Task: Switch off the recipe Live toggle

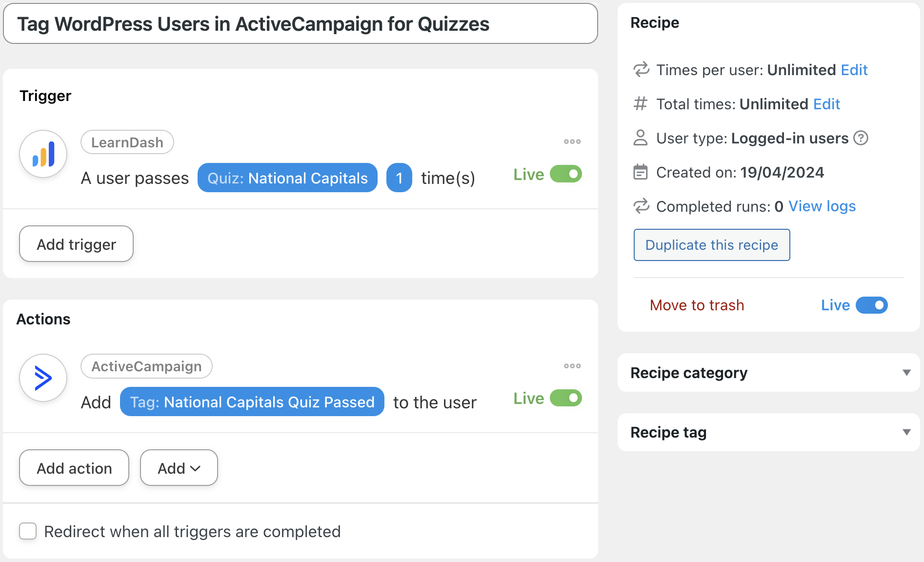Action: (871, 305)
